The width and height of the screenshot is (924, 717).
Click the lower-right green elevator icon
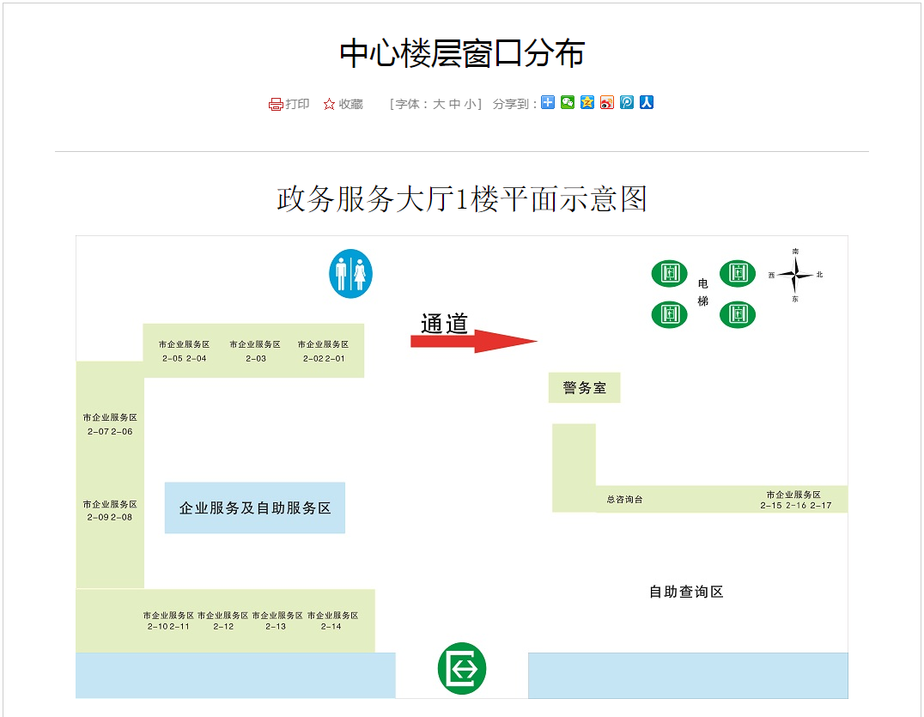point(738,314)
